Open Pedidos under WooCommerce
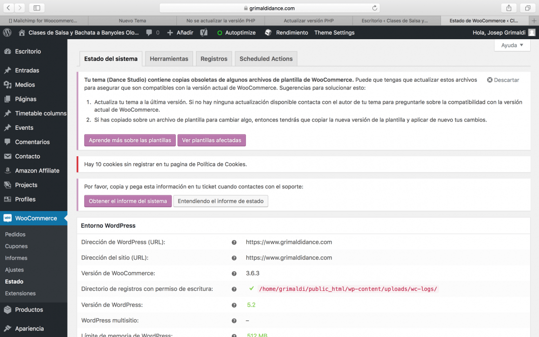539x337 pixels. coord(15,234)
